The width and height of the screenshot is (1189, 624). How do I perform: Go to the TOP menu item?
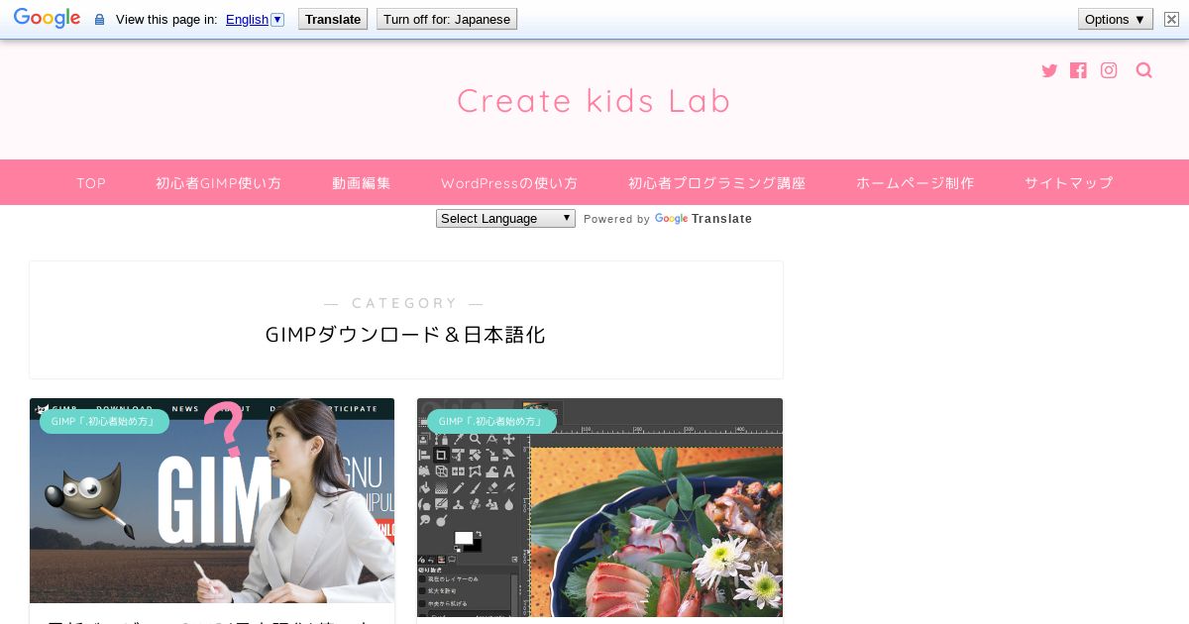point(91,183)
